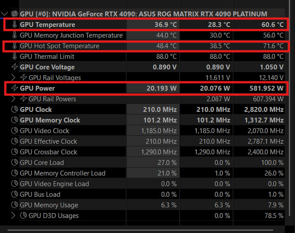Click gauge icon next to GPU Video Engine Load

click(x=15, y=183)
